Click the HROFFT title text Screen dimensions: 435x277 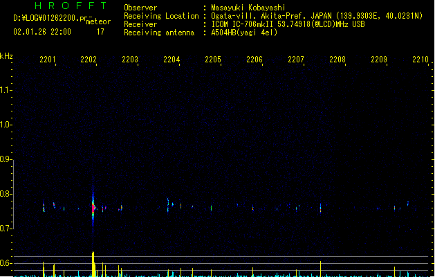point(71,6)
